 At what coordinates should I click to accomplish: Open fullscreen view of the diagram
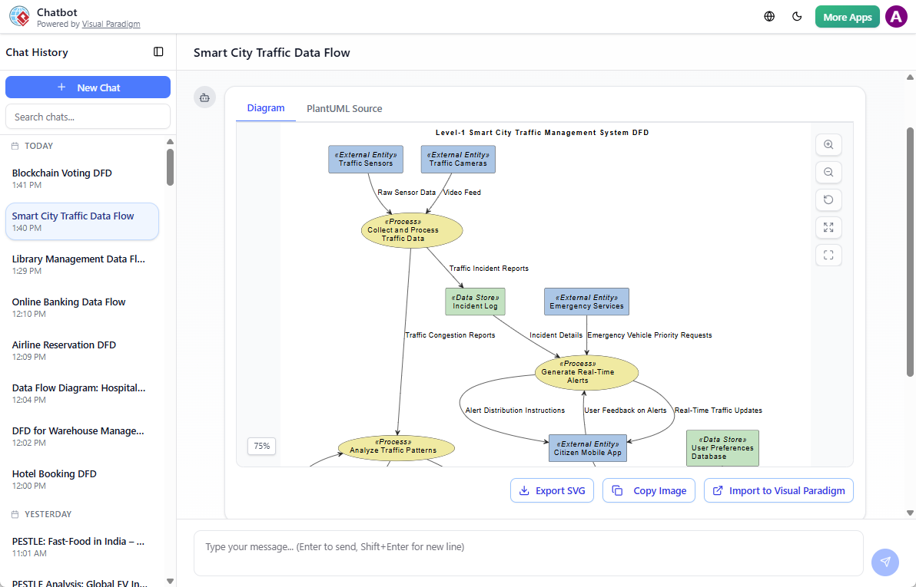[828, 255]
